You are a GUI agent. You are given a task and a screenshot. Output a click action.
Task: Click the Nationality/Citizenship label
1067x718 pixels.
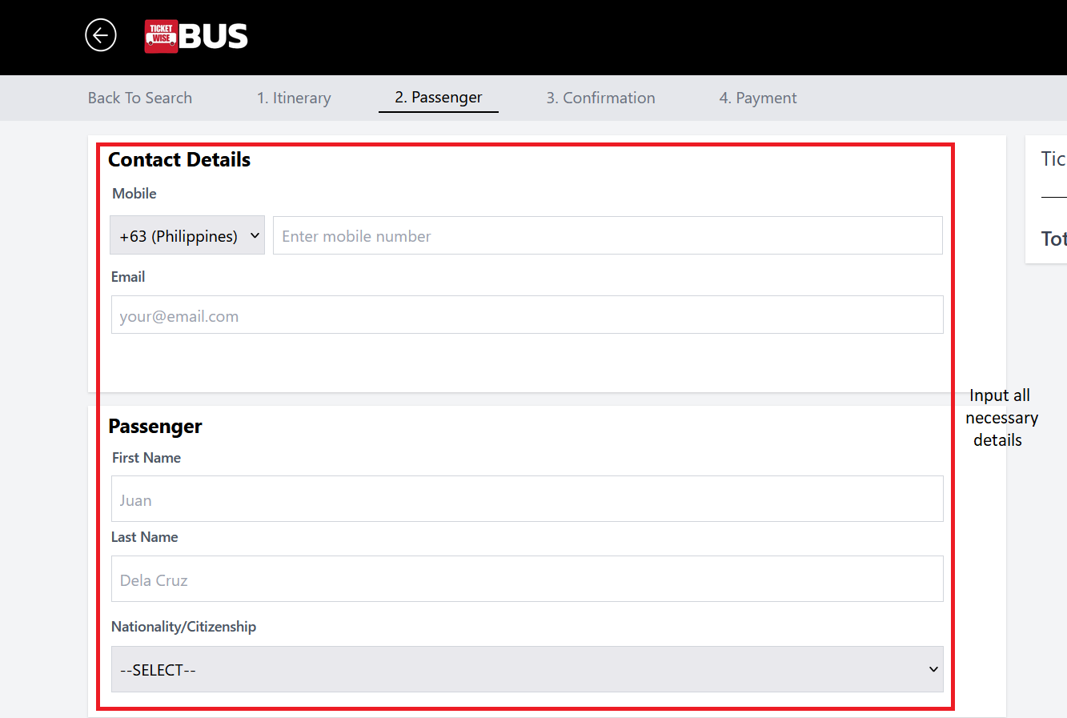(183, 627)
